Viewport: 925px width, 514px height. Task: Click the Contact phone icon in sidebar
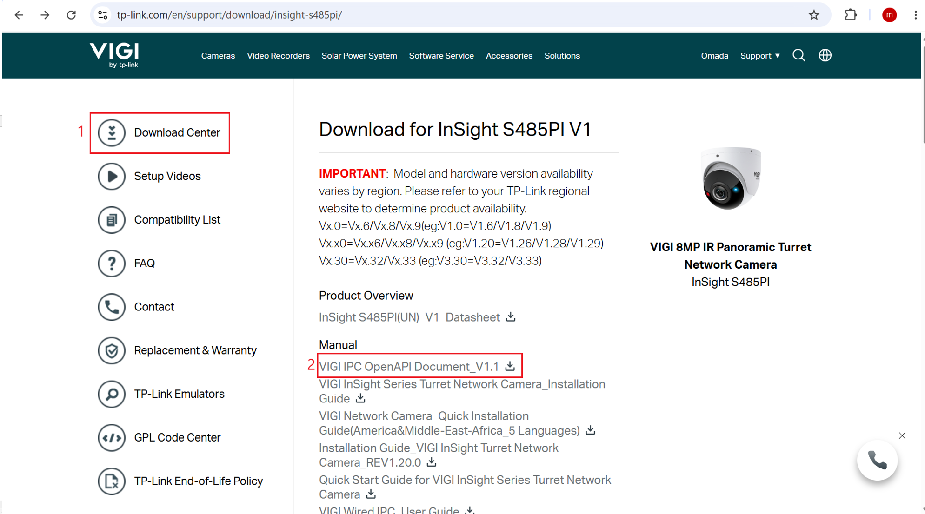pos(112,307)
